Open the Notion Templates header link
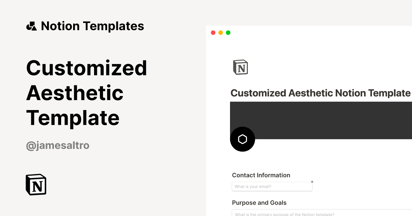 click(92, 26)
